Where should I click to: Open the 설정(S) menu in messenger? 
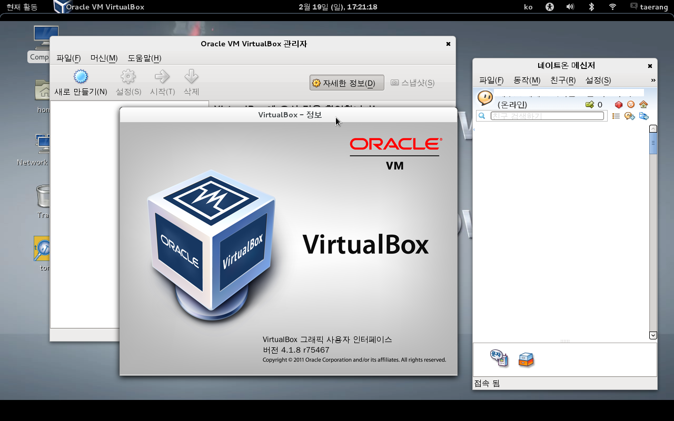[x=598, y=80]
